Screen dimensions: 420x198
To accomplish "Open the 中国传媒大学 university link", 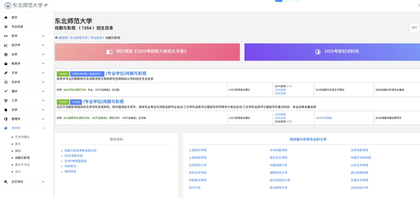I will tap(278, 165).
